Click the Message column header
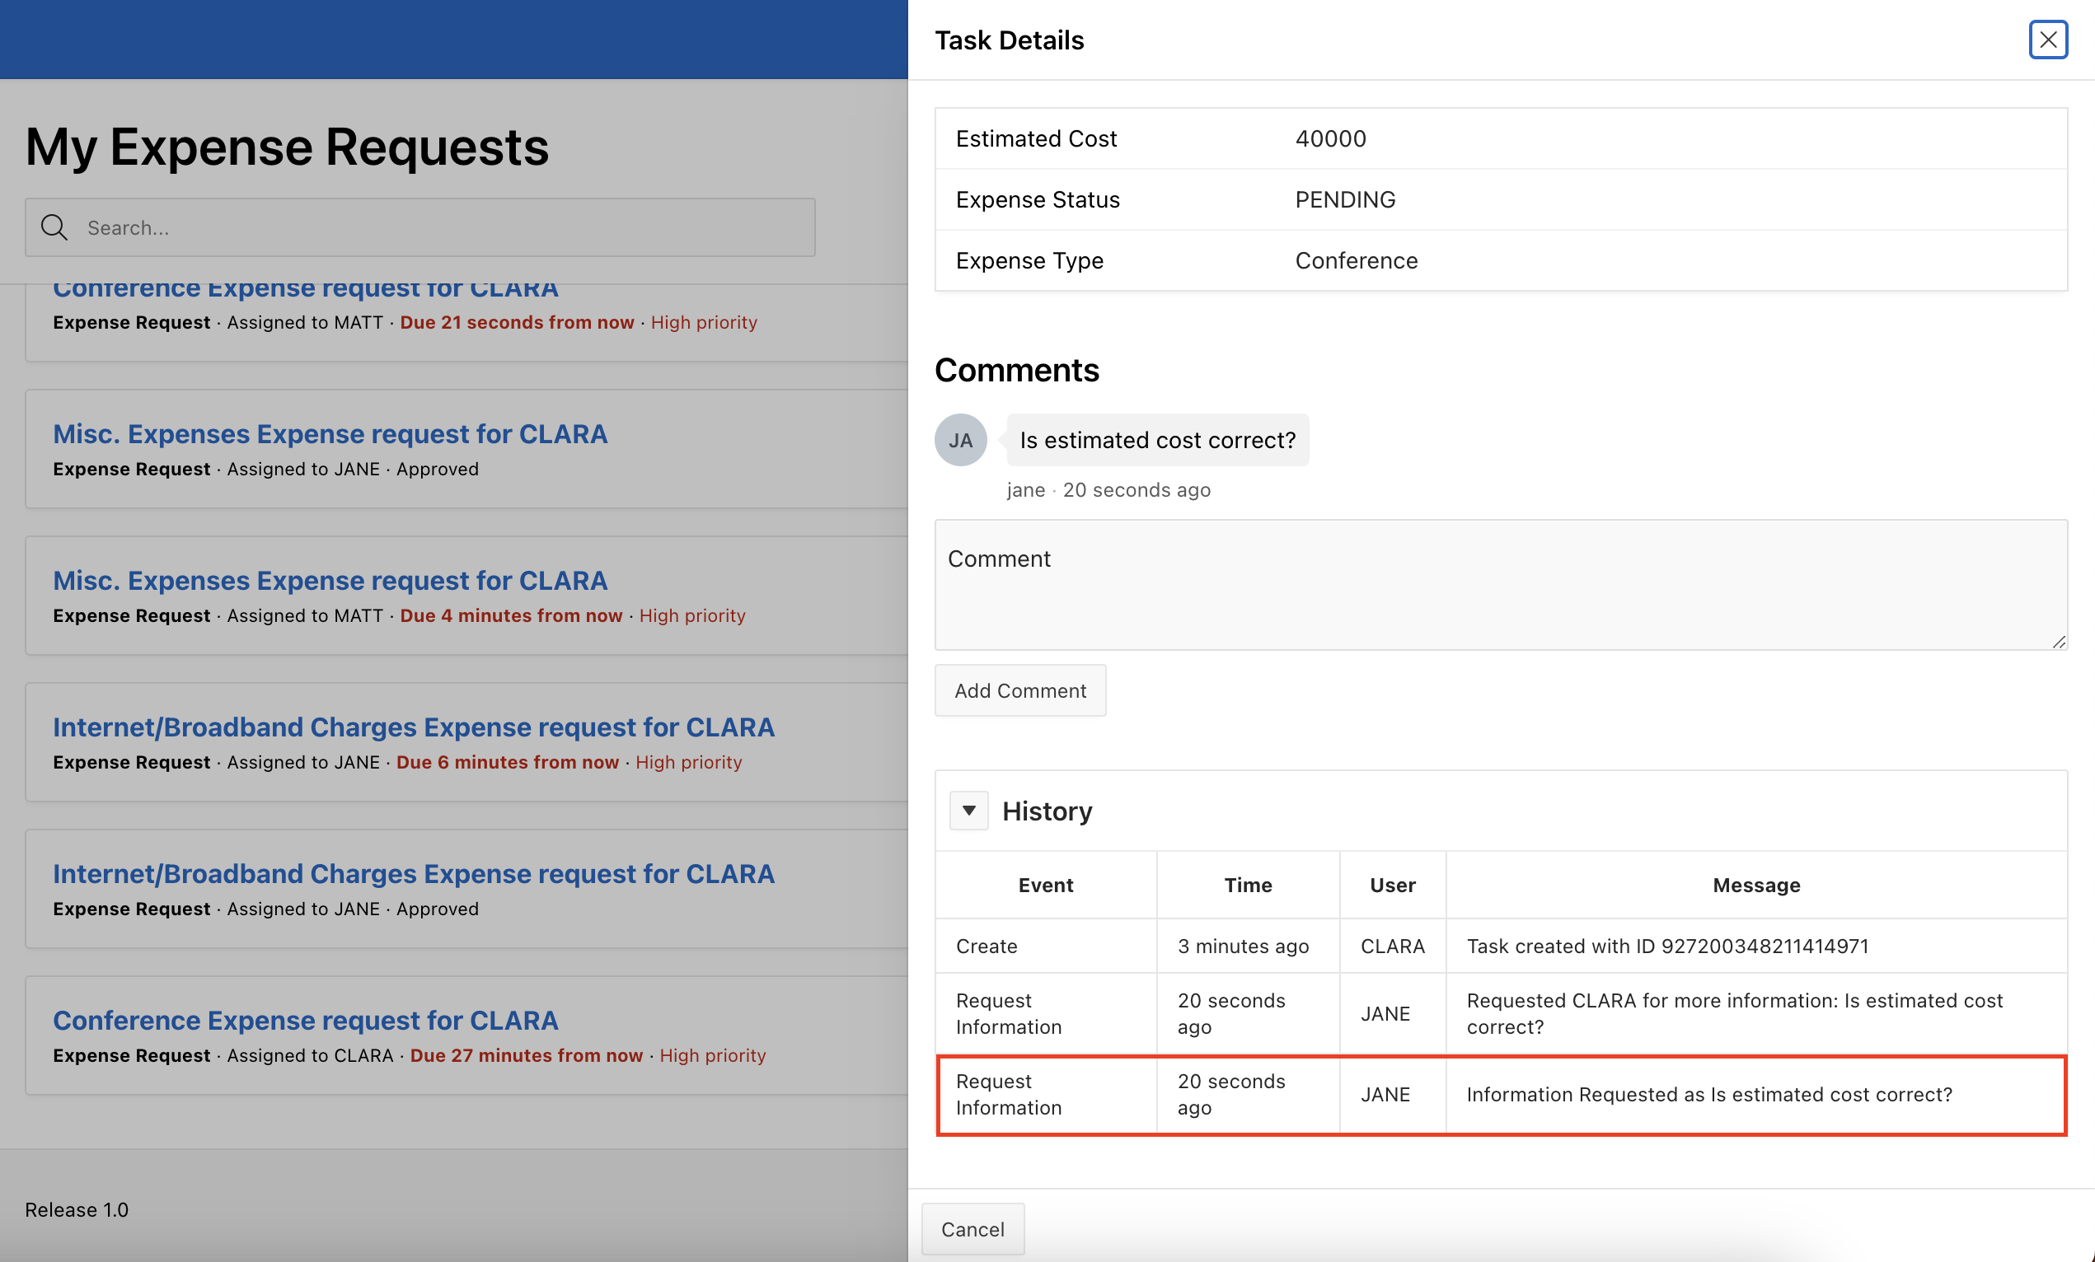This screenshot has width=2095, height=1262. click(x=1755, y=885)
